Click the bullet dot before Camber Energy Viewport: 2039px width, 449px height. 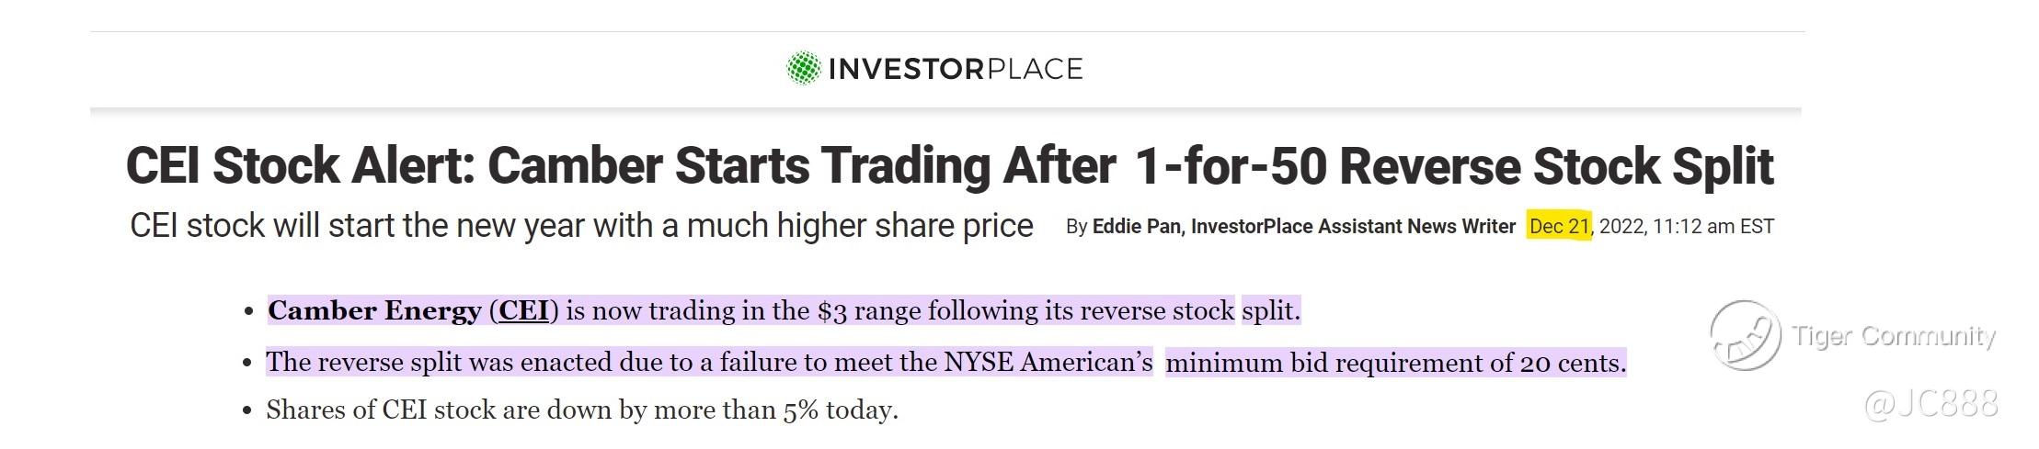click(248, 313)
